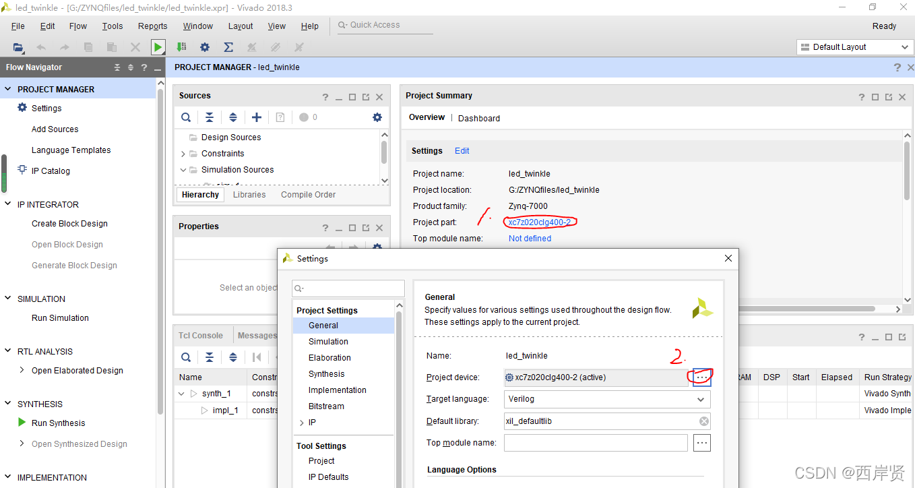Viewport: 915px width, 488px height.
Task: Open the Flow menu
Action: click(78, 26)
